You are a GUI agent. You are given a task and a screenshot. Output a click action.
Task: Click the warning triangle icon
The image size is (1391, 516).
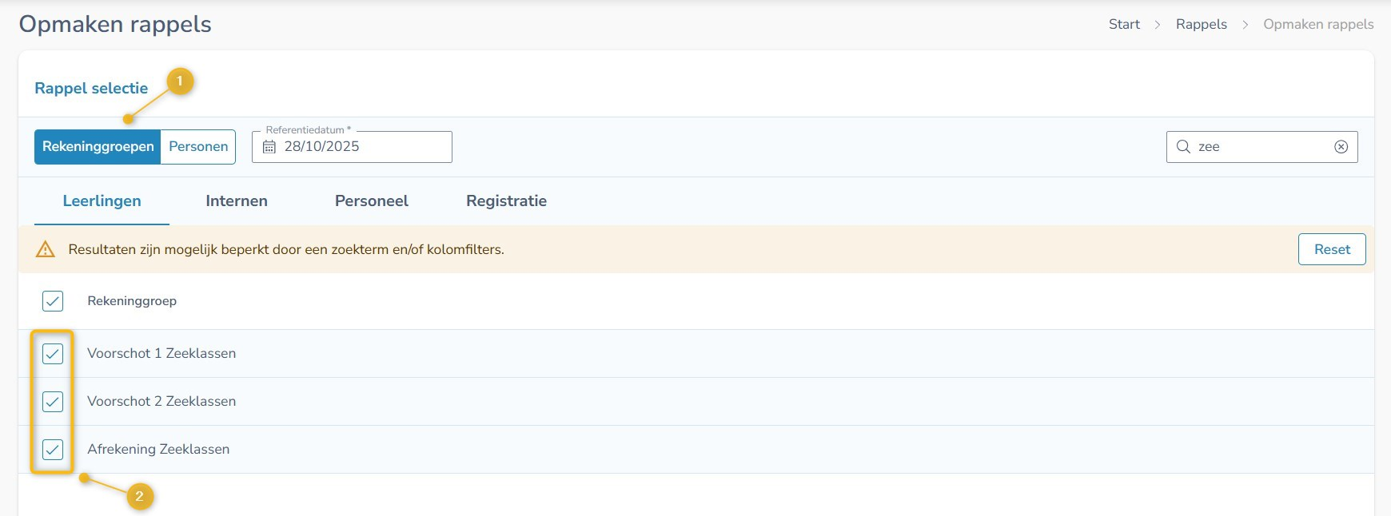(46, 249)
